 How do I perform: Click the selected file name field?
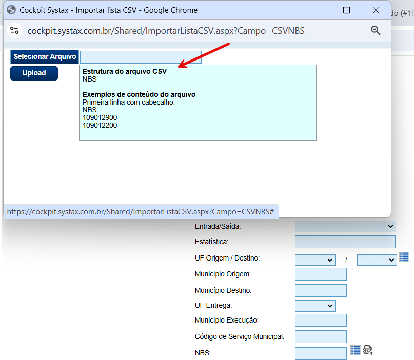[141, 57]
